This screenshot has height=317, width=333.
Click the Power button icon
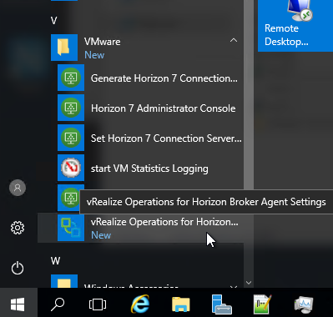click(18, 268)
